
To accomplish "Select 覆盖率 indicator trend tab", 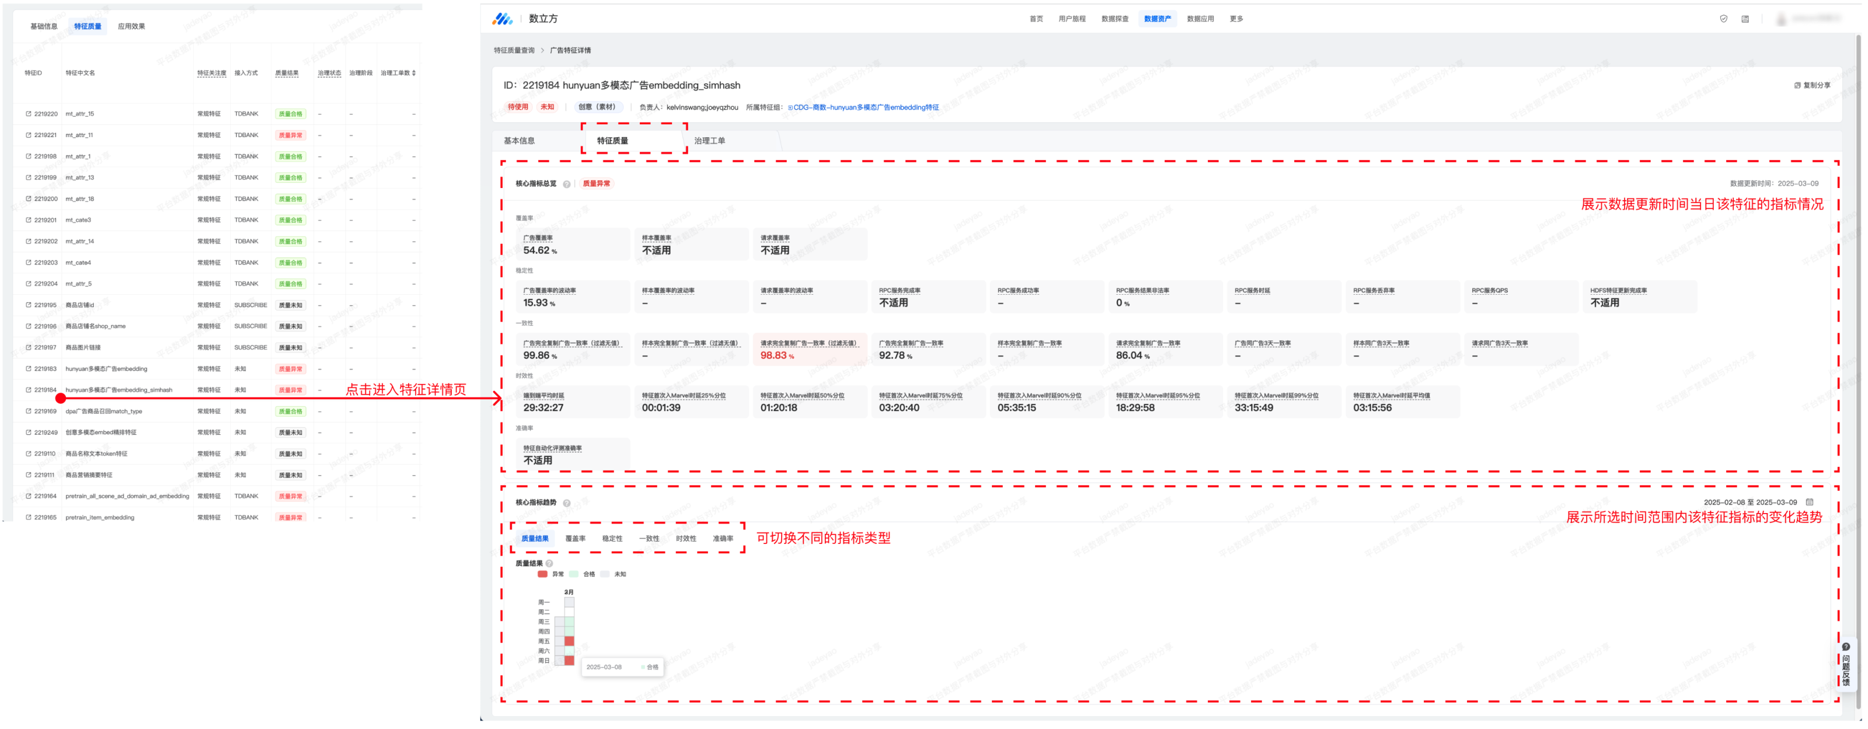I will tap(575, 539).
